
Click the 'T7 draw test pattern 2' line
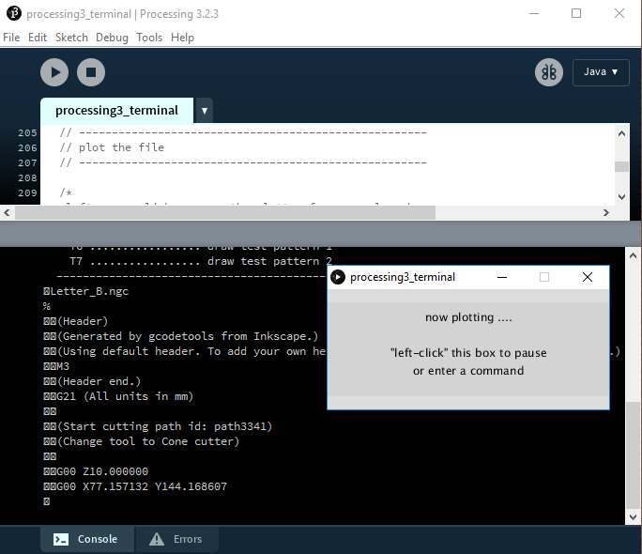pos(201,261)
